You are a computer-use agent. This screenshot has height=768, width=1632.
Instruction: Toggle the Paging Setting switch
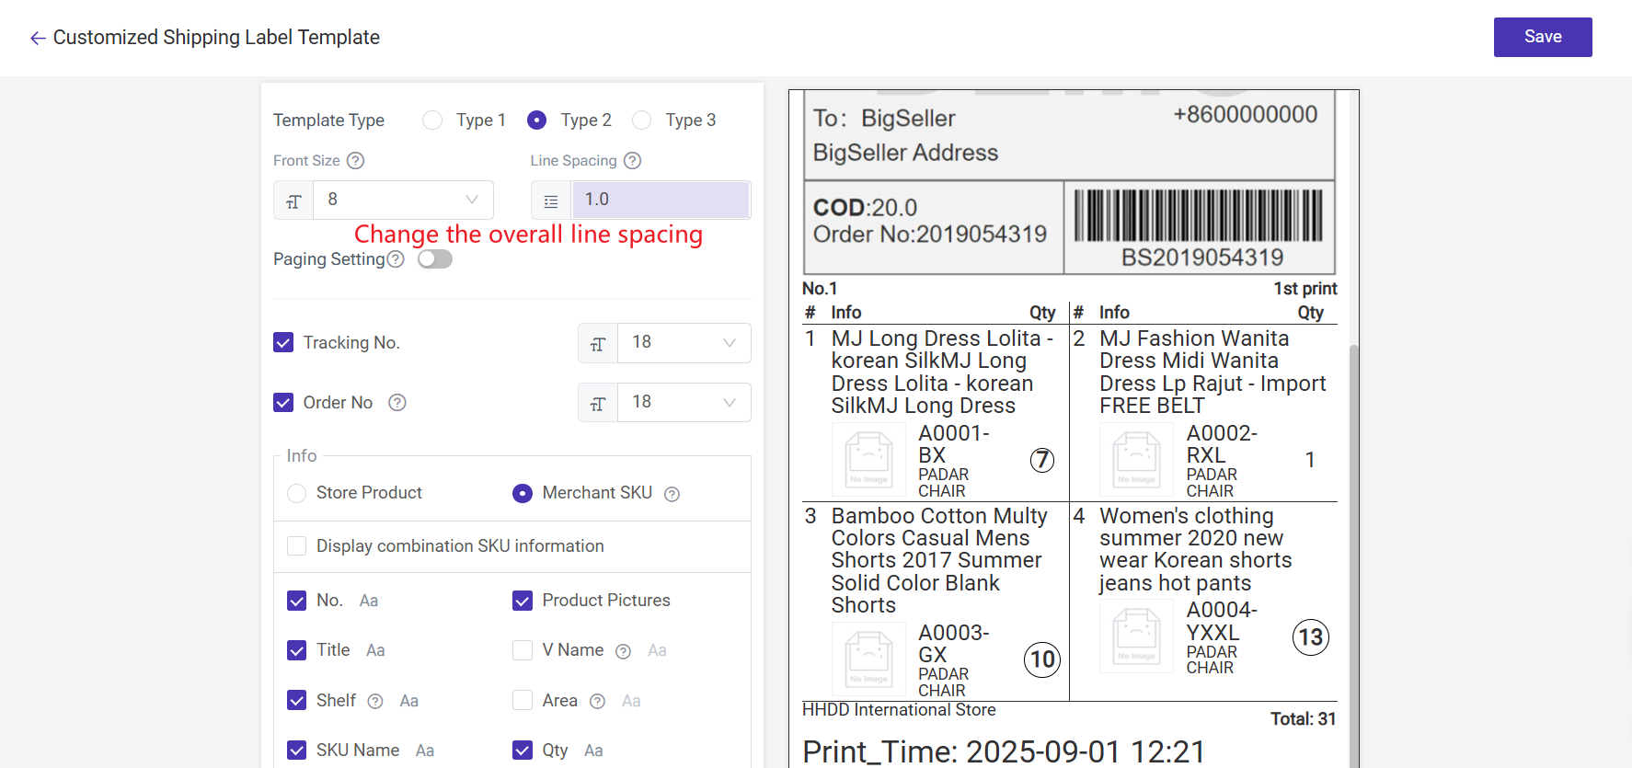coord(435,259)
